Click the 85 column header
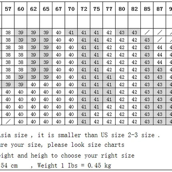Image resolution: width=172 pixels, height=172 pixels. [147, 9]
